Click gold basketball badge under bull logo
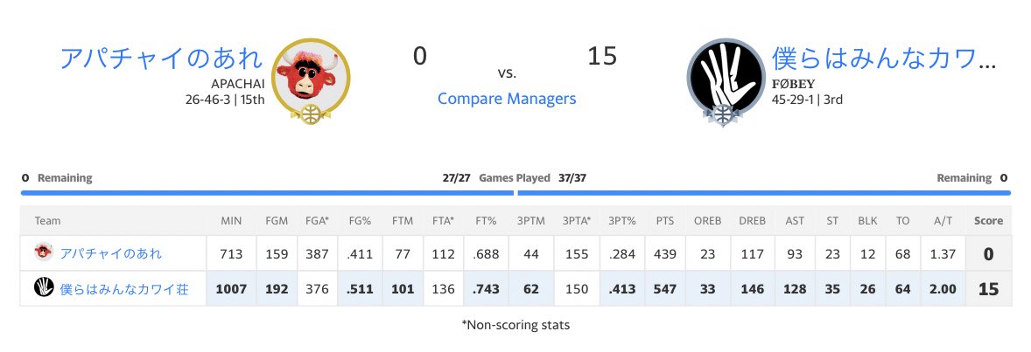The height and width of the screenshot is (352, 1031). pos(311,114)
